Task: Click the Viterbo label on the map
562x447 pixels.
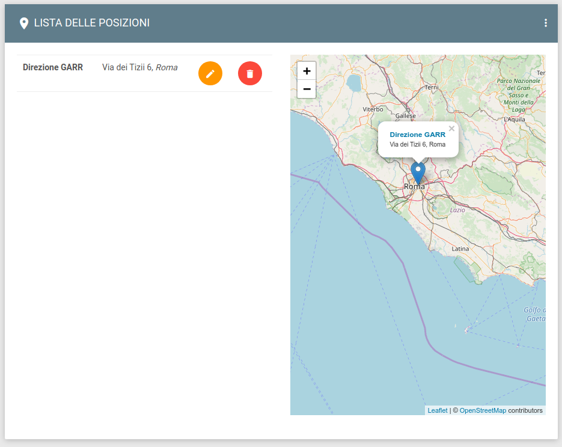Action: [x=373, y=109]
